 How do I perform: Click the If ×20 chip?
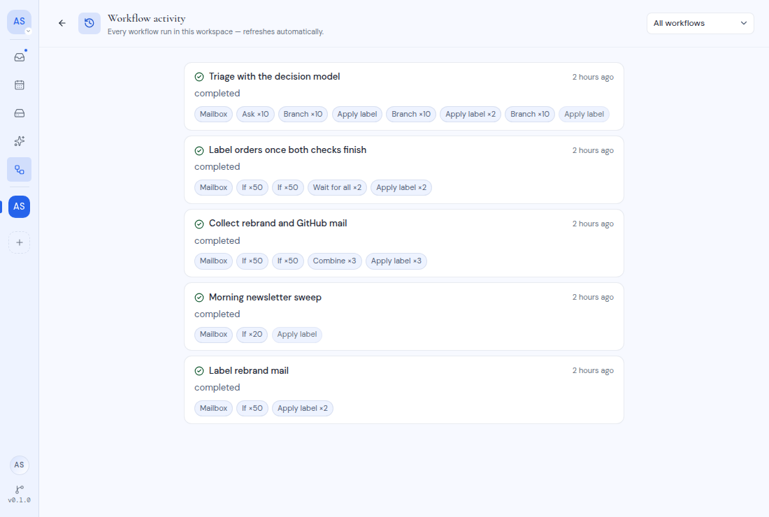[252, 335]
